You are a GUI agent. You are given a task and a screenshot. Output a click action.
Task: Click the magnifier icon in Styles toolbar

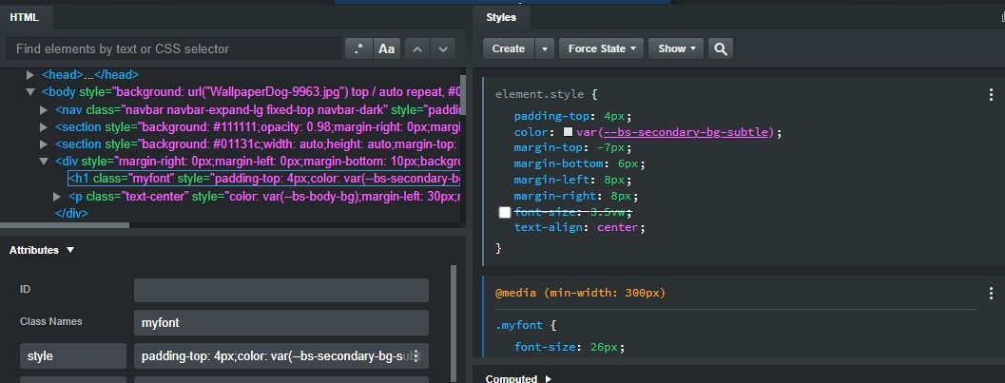click(x=721, y=48)
